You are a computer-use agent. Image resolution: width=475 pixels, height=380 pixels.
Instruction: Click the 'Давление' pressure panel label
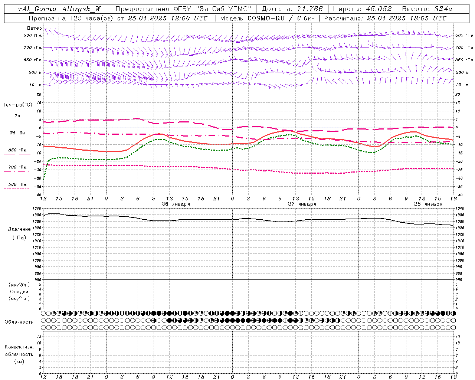pos(19,229)
